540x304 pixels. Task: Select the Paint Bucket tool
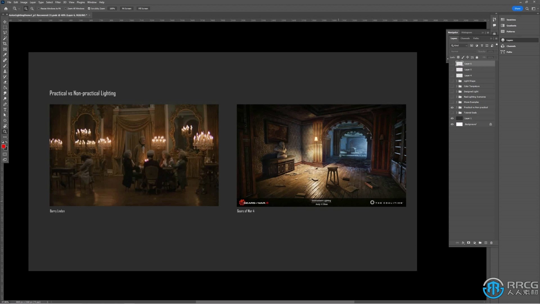click(5, 88)
